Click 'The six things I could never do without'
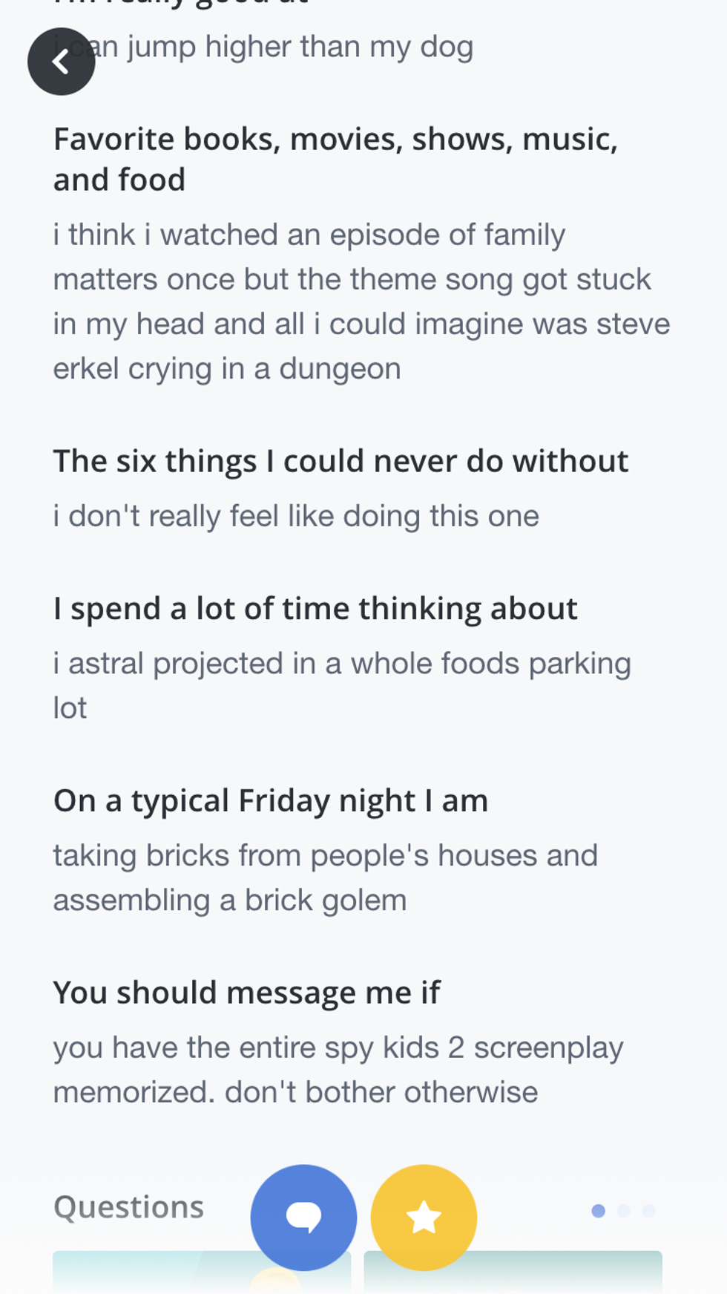Image resolution: width=727 pixels, height=1294 pixels. tap(341, 461)
